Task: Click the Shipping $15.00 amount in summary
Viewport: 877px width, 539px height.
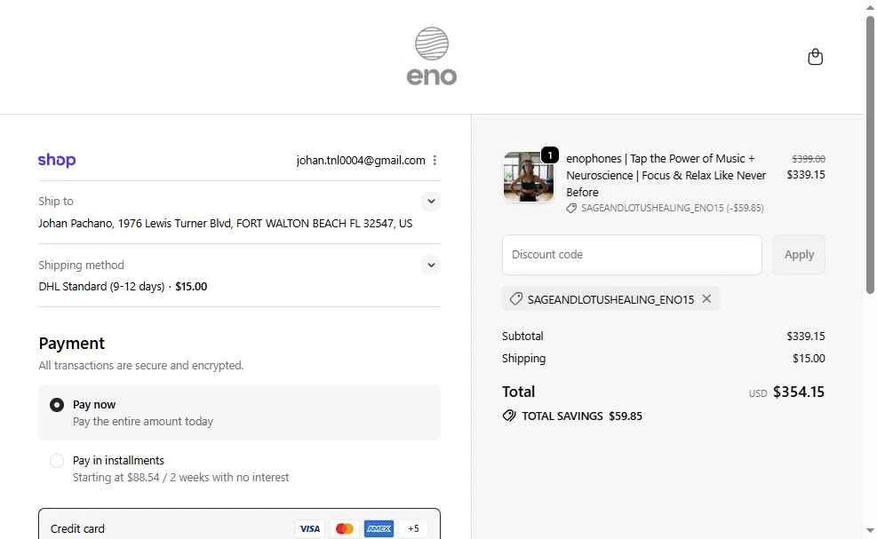Action: pyautogui.click(x=809, y=359)
